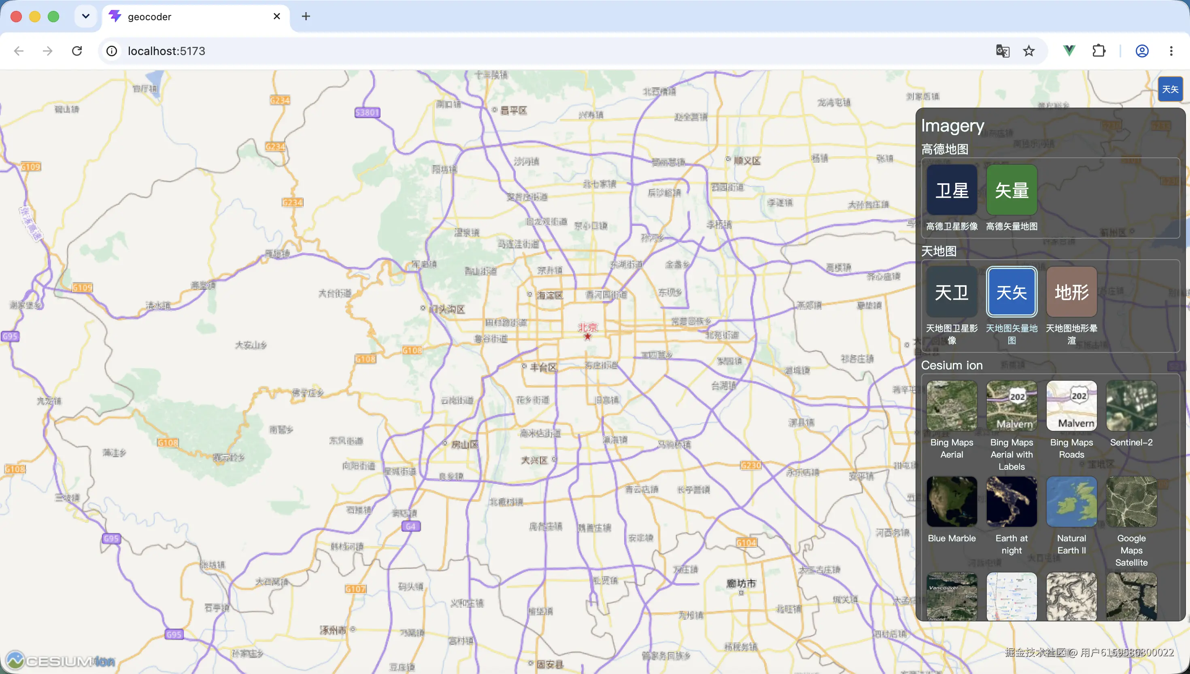Switch imagery to Sentinel-2
This screenshot has height=674, width=1190.
pos(1131,406)
